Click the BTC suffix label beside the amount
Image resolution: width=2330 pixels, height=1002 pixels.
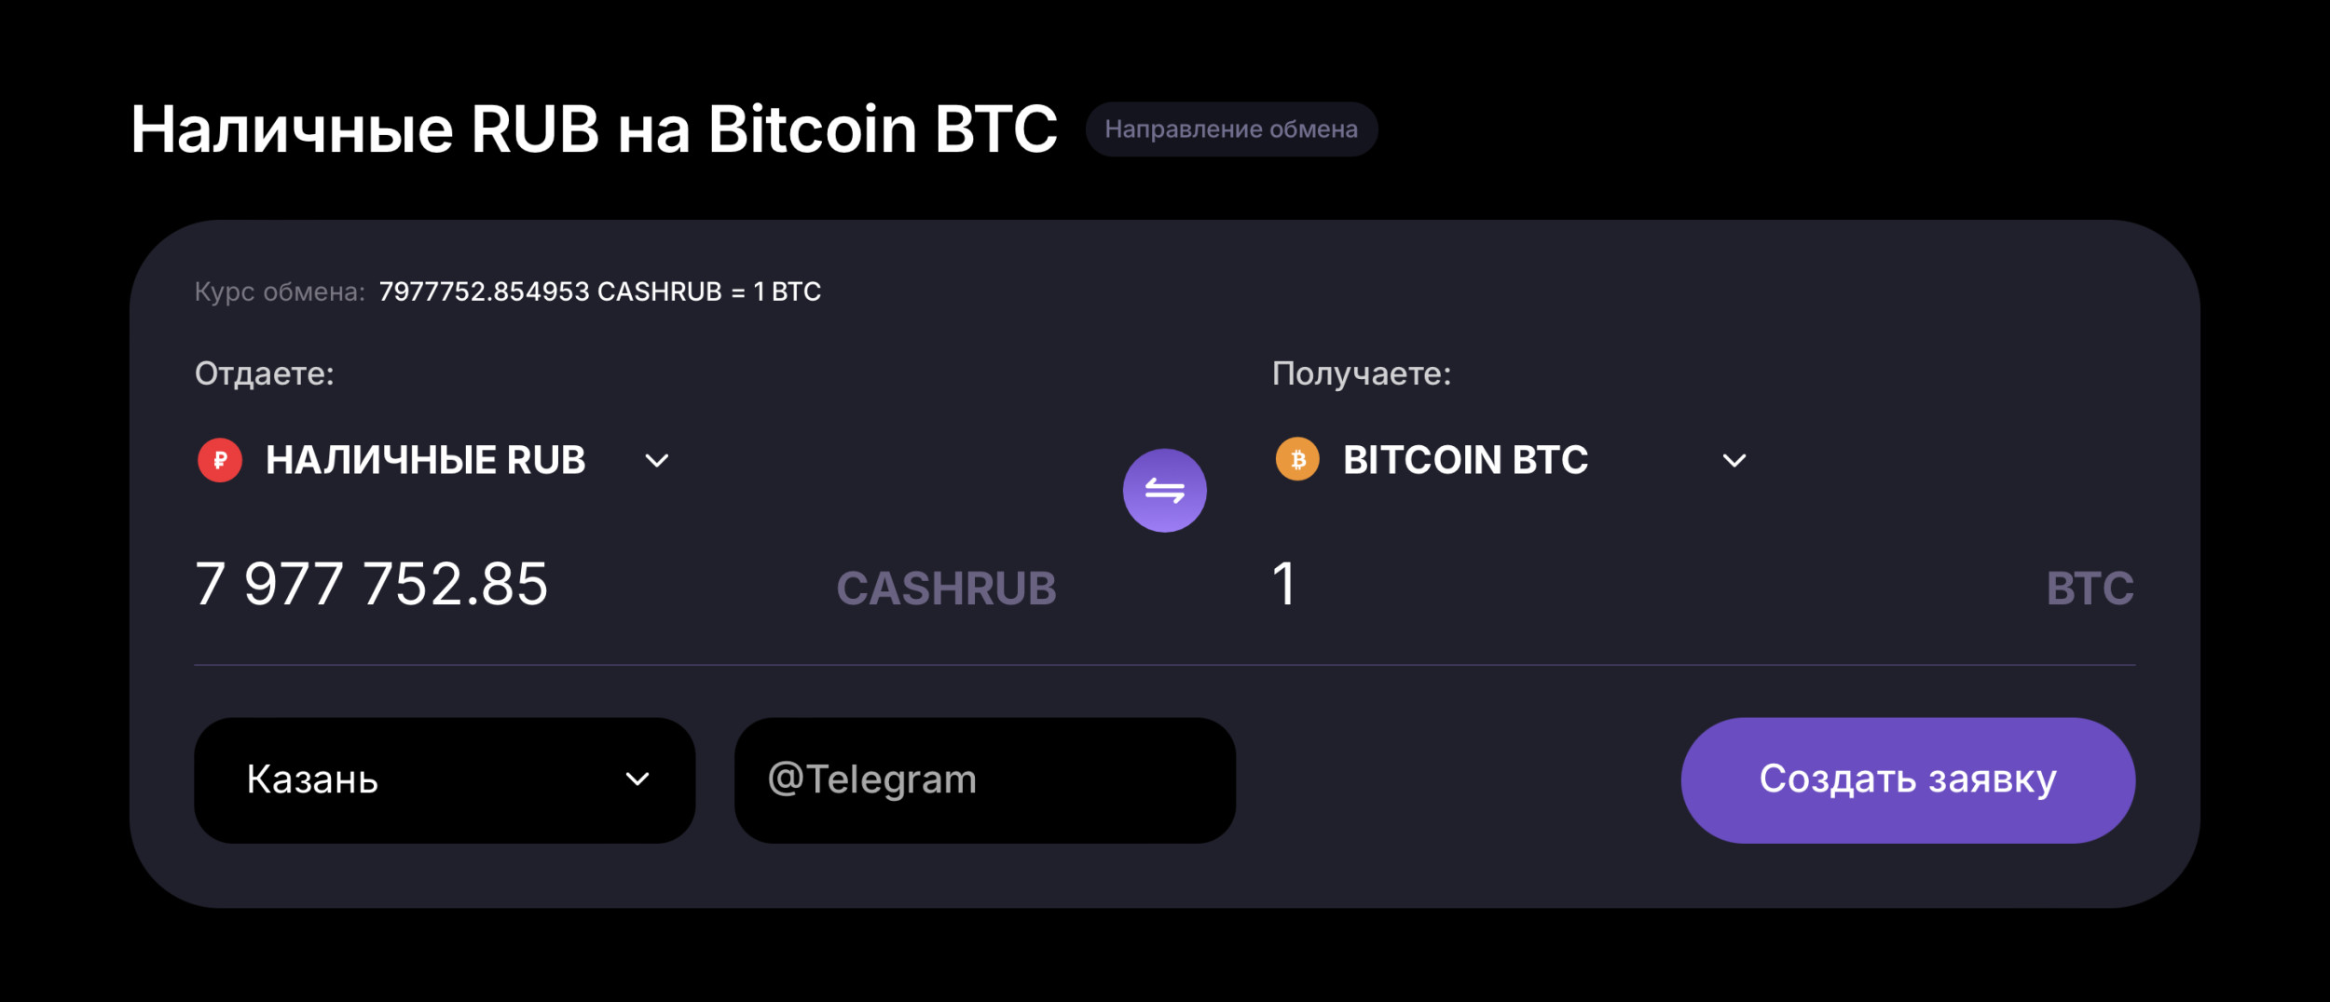(x=2090, y=589)
